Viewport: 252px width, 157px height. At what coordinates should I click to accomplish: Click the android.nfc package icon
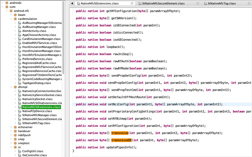coord(11,11)
